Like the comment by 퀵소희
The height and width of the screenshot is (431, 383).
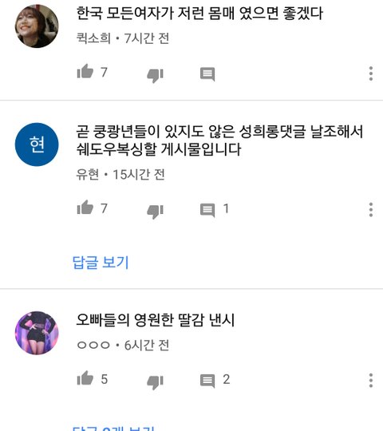(x=85, y=72)
